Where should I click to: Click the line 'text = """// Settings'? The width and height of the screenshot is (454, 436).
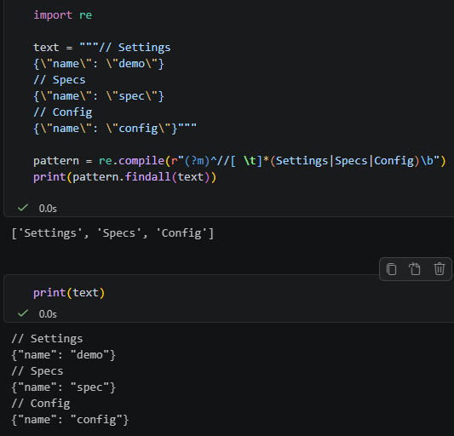(102, 48)
